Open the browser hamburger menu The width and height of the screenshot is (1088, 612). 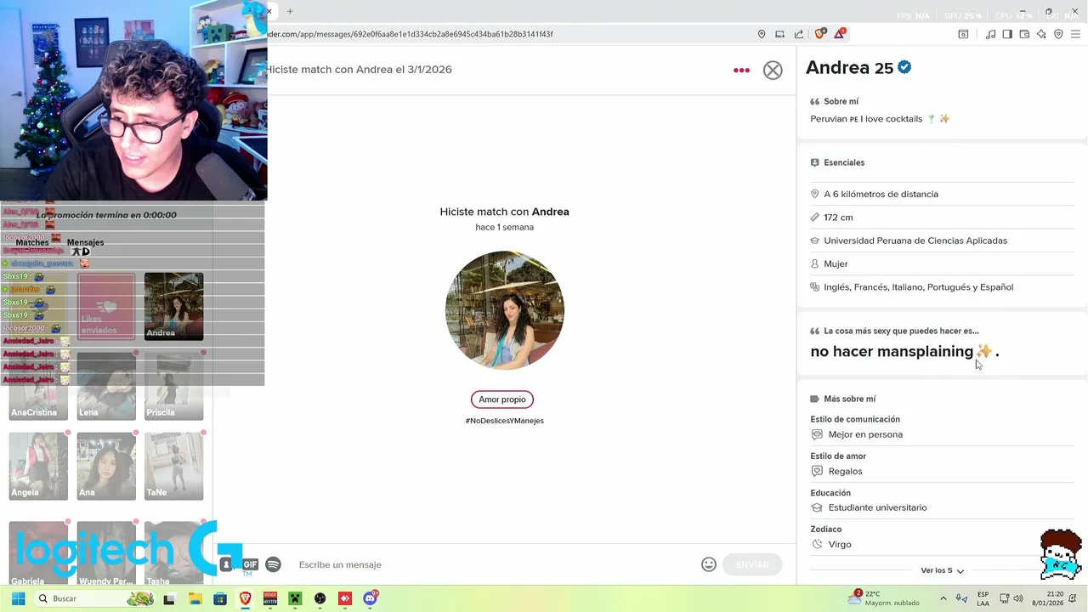[x=1076, y=34]
